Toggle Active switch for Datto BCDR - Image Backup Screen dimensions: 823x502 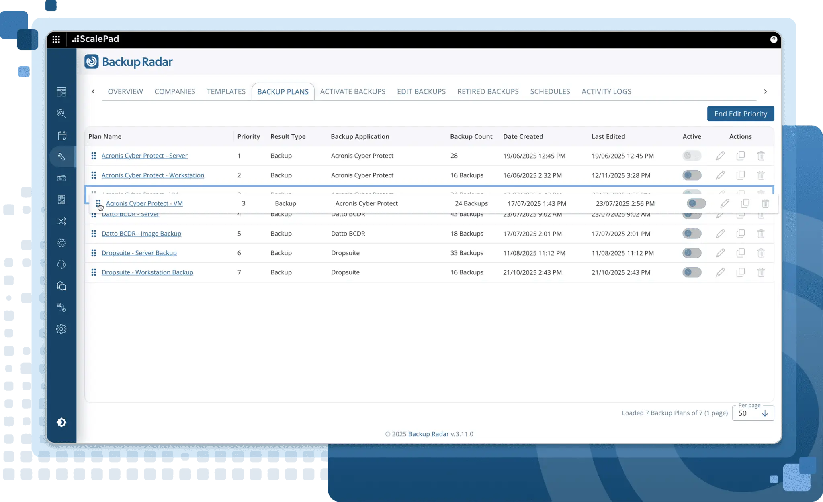[x=692, y=234]
